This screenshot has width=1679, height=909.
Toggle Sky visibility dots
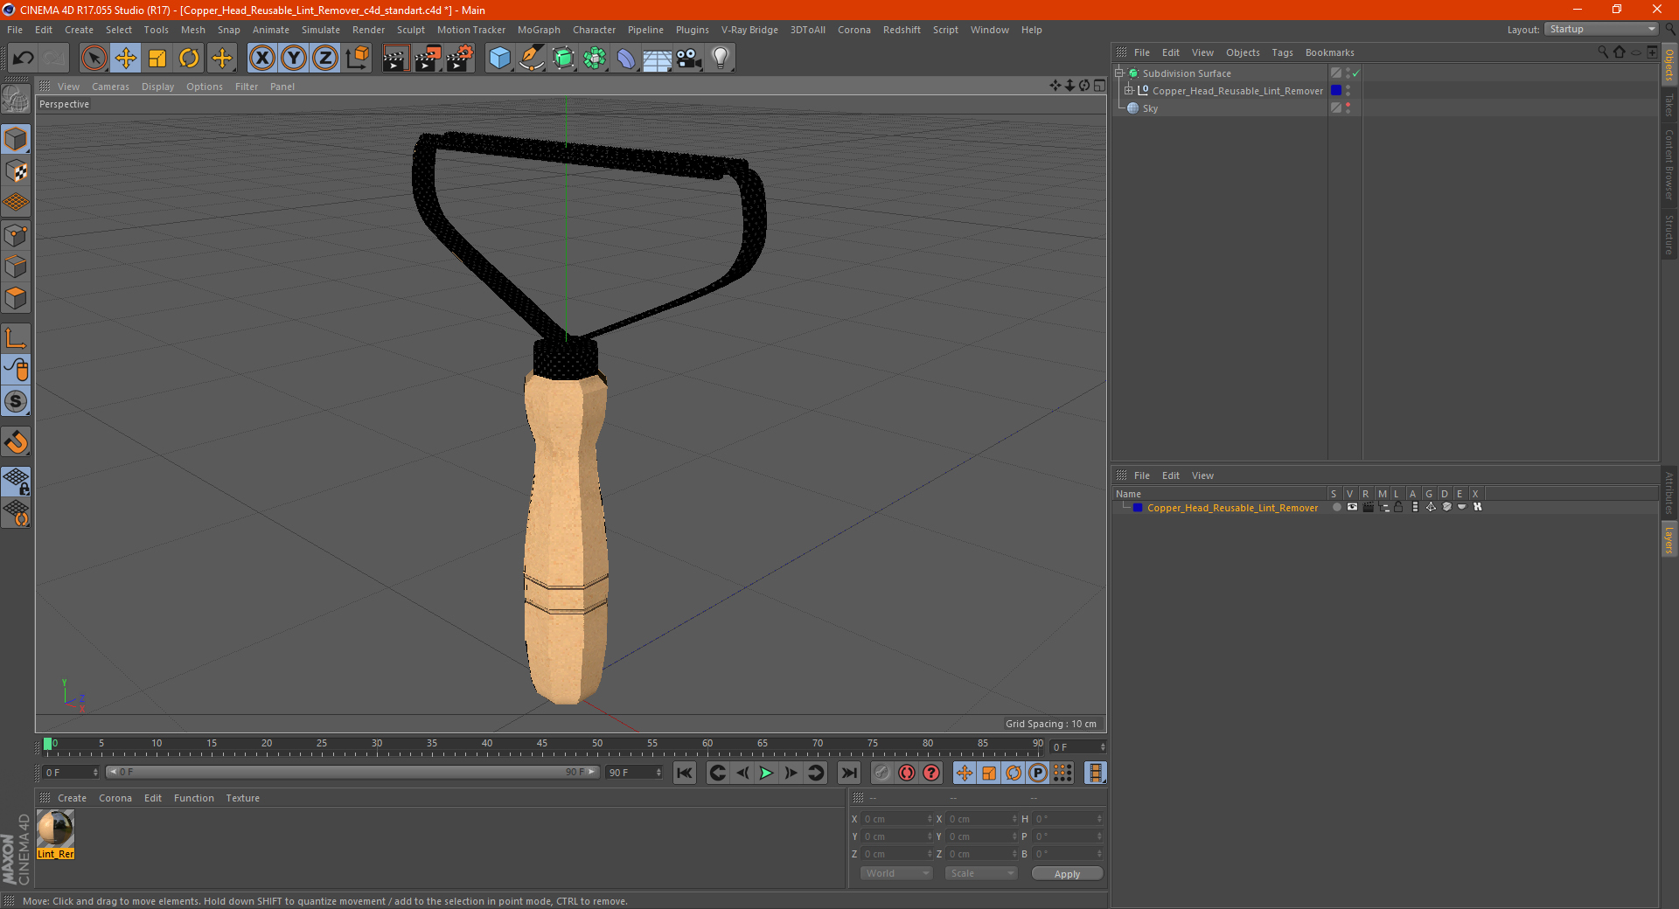(1348, 108)
